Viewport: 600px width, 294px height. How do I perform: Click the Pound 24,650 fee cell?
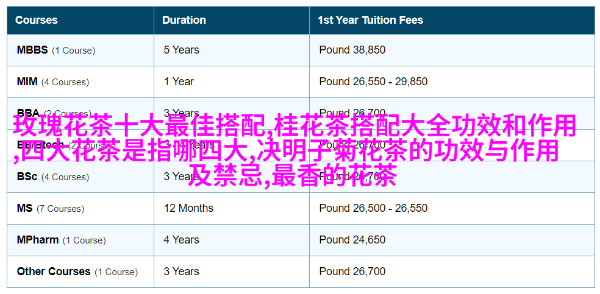click(x=352, y=240)
